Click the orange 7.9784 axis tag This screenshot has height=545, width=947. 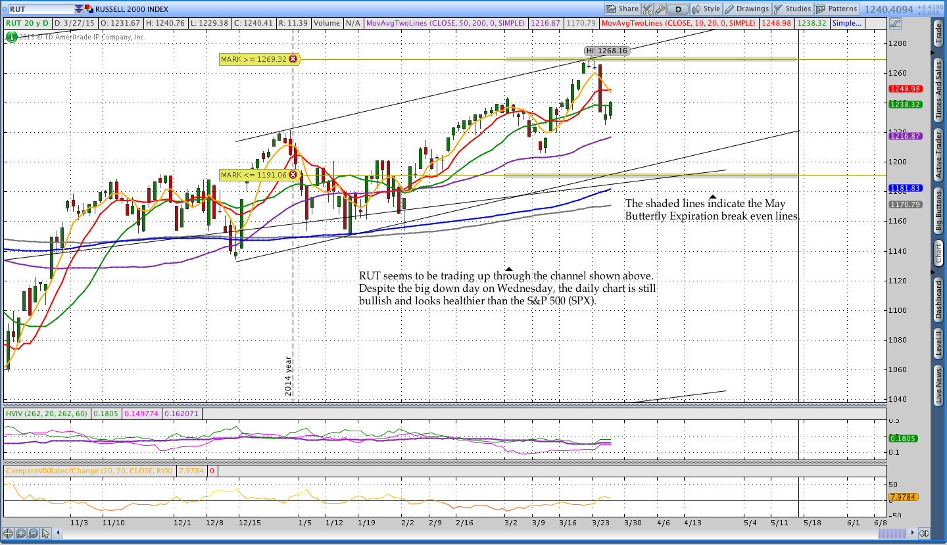click(x=903, y=497)
